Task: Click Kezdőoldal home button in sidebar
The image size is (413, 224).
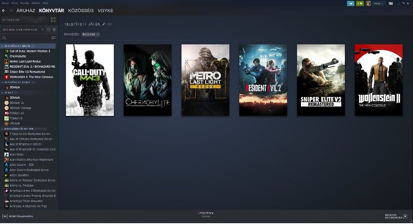Action: coord(25,20)
